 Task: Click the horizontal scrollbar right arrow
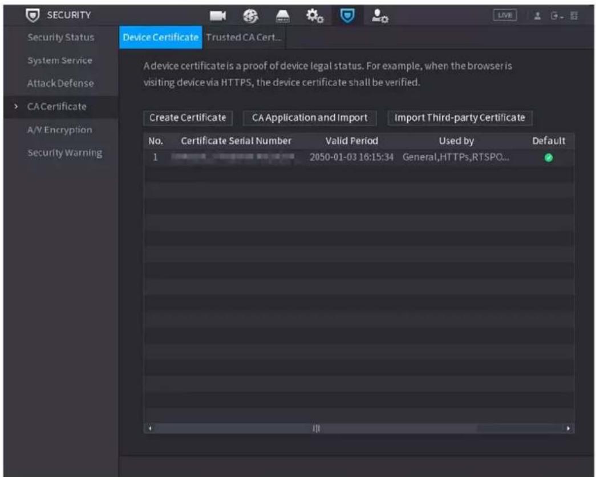coord(568,429)
